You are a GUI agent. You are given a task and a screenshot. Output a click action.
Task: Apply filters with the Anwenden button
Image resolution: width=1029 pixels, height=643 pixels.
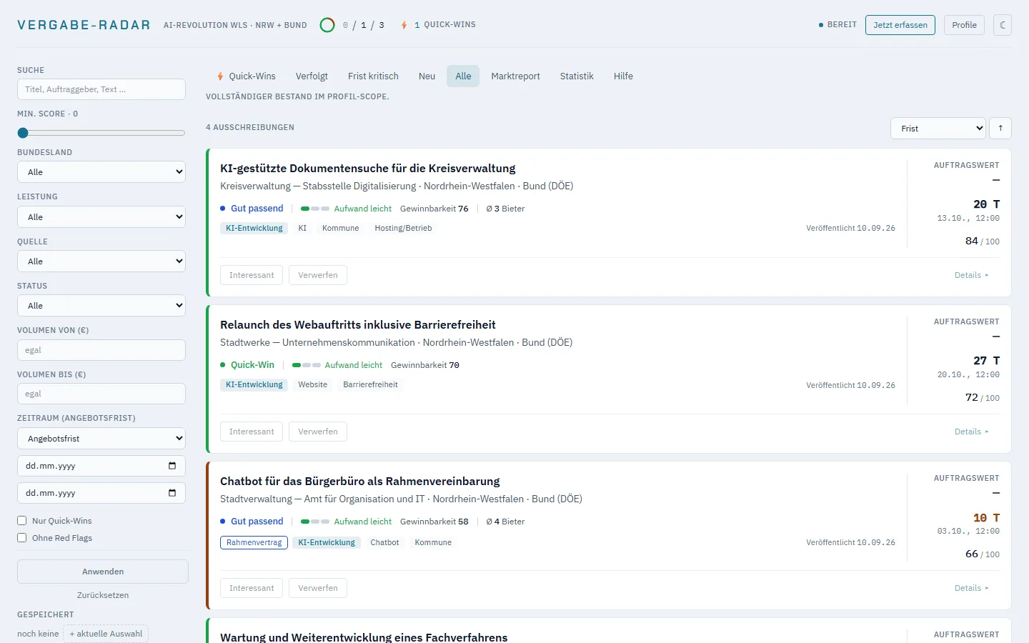coord(103,572)
